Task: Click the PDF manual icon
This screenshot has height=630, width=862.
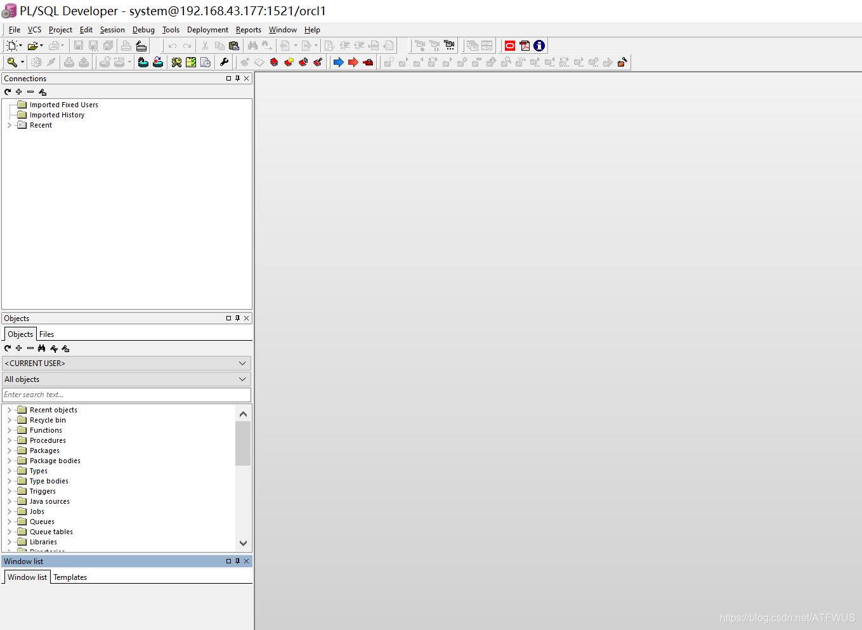Action: 525,46
